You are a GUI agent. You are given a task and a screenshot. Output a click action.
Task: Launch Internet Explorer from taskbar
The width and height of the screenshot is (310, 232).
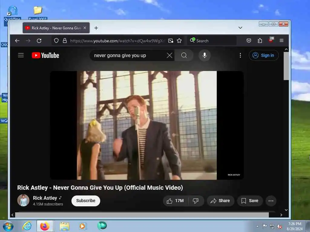point(27,226)
